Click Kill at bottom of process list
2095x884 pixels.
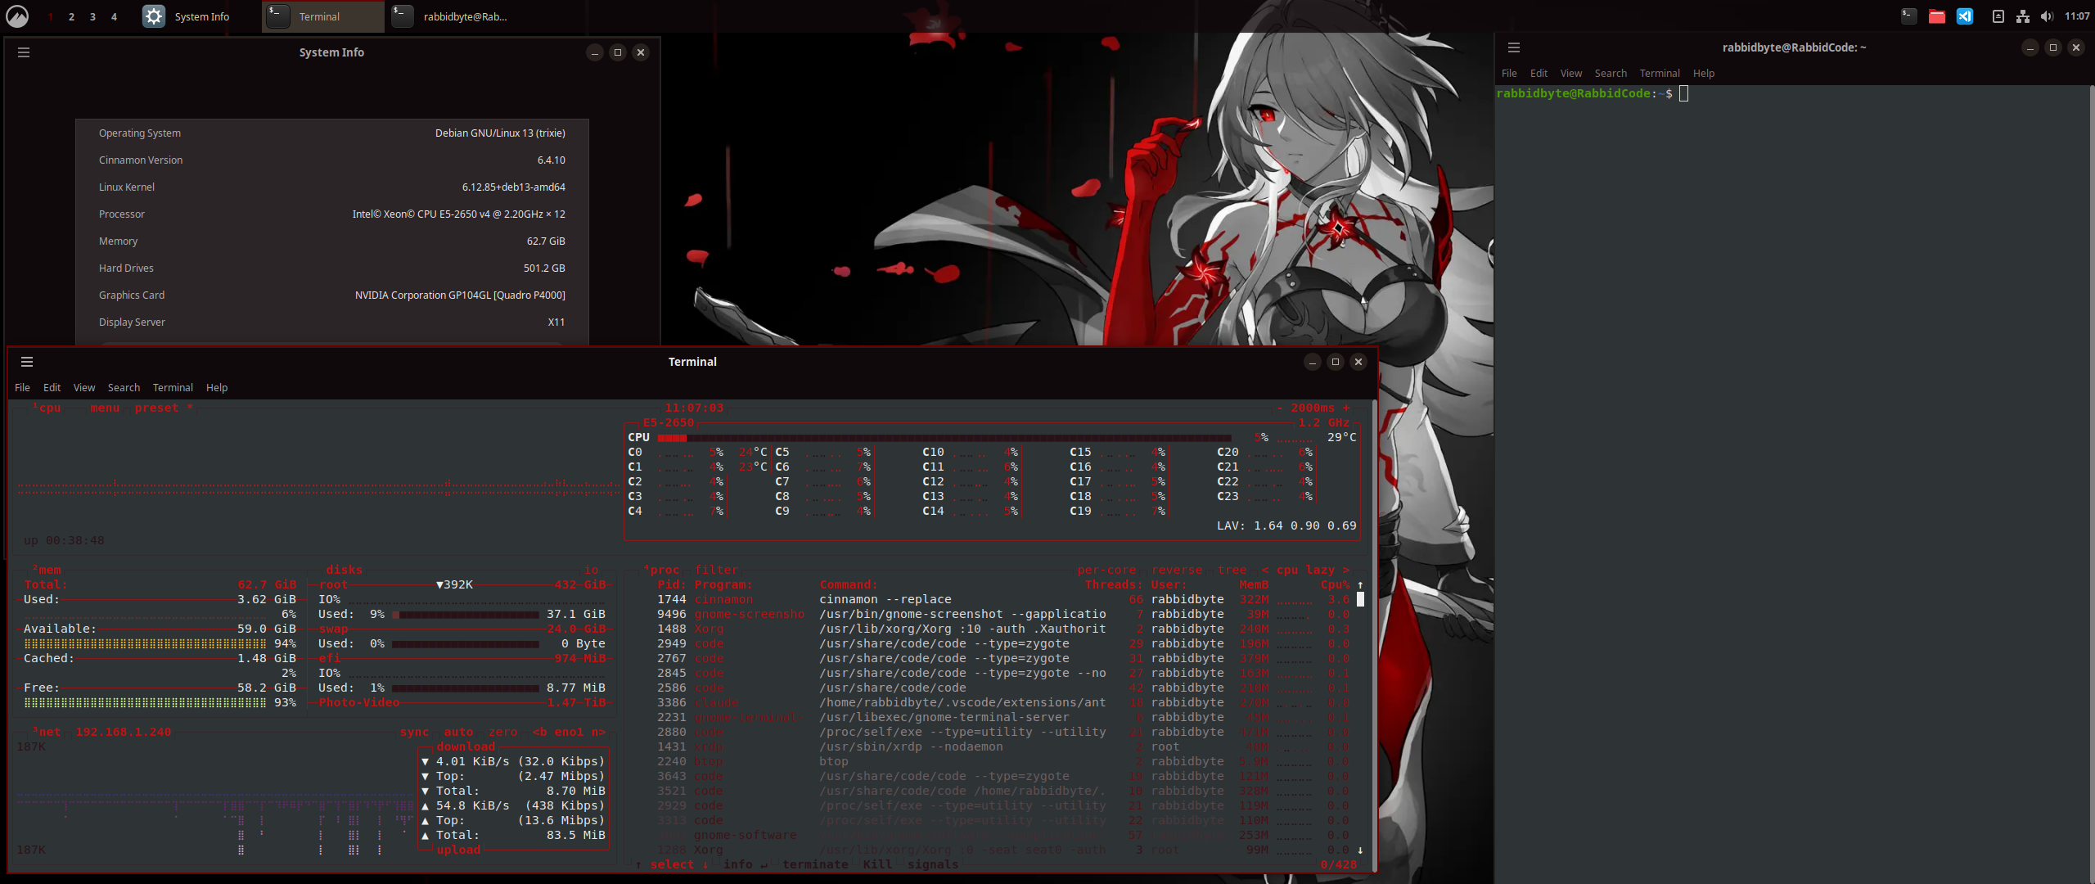coord(877,864)
